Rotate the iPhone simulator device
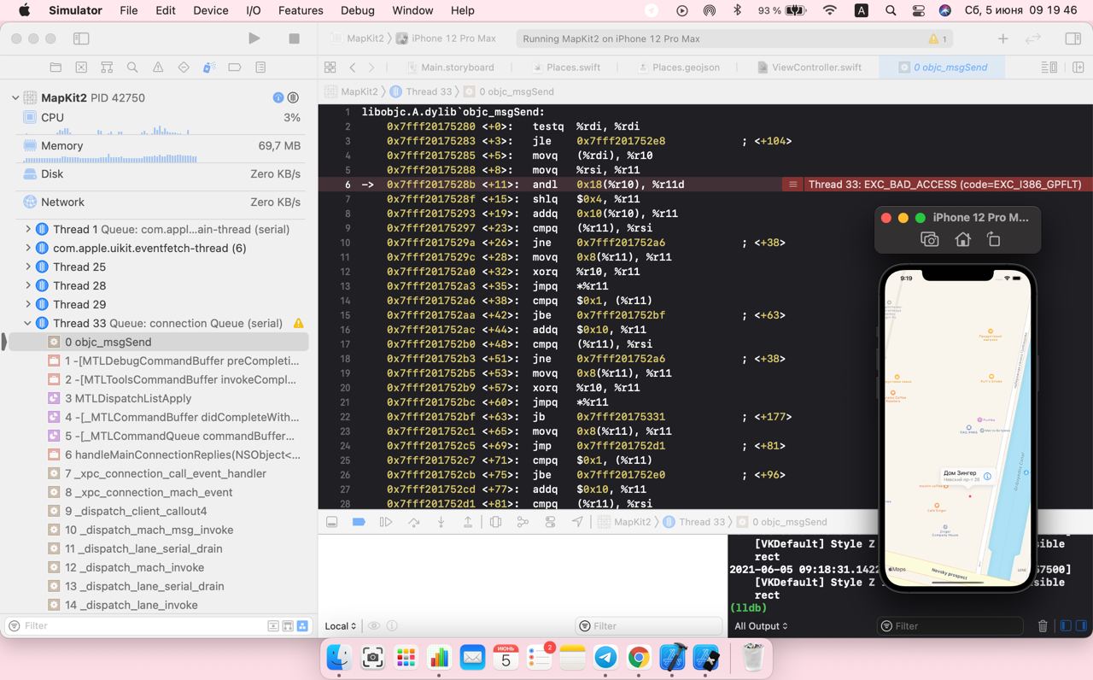Image resolution: width=1093 pixels, height=680 pixels. pos(993,240)
